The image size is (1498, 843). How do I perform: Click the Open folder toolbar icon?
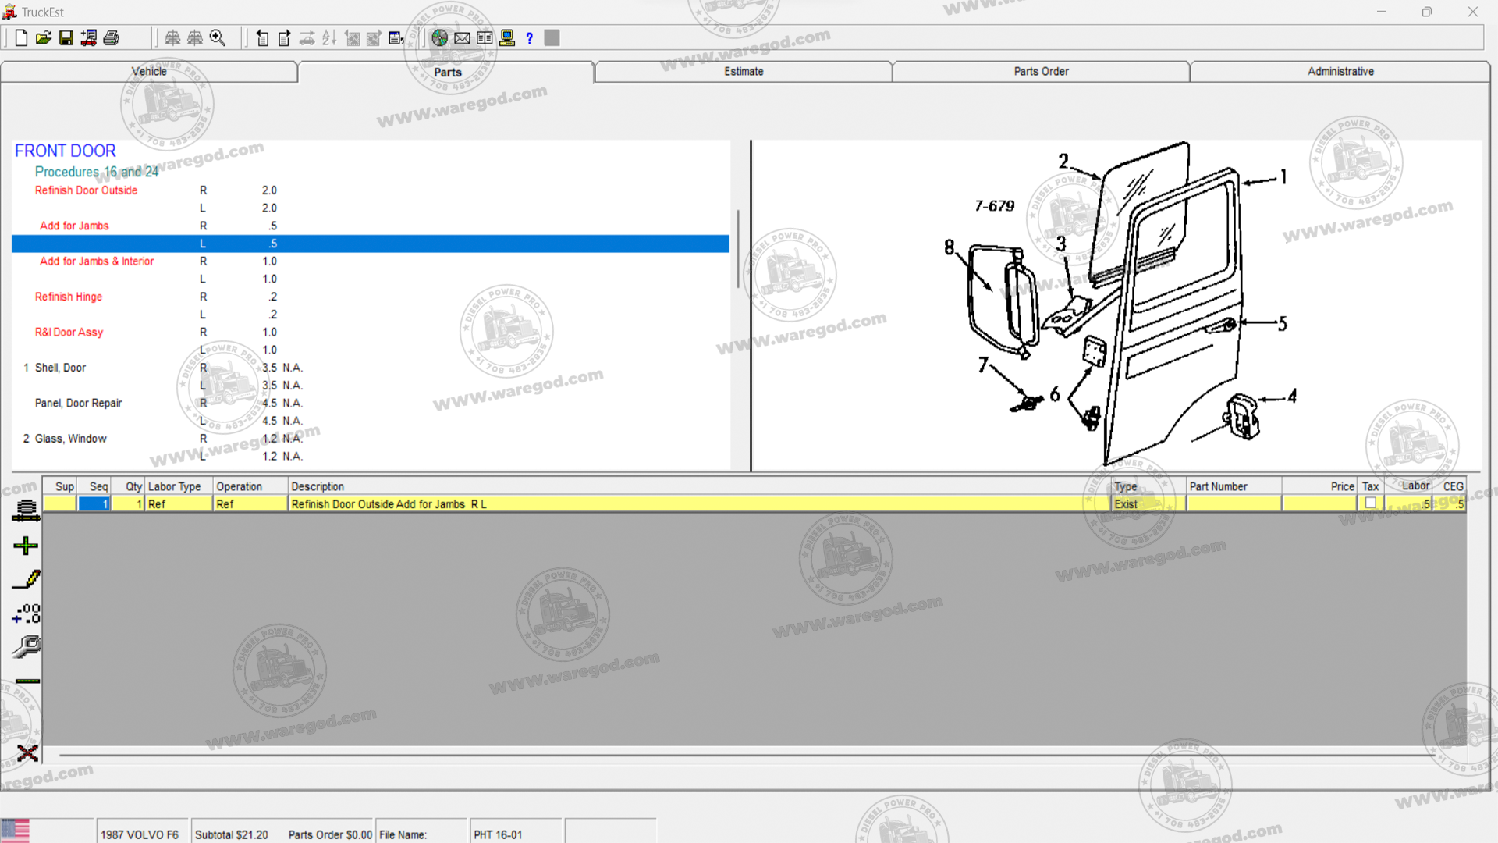(44, 38)
